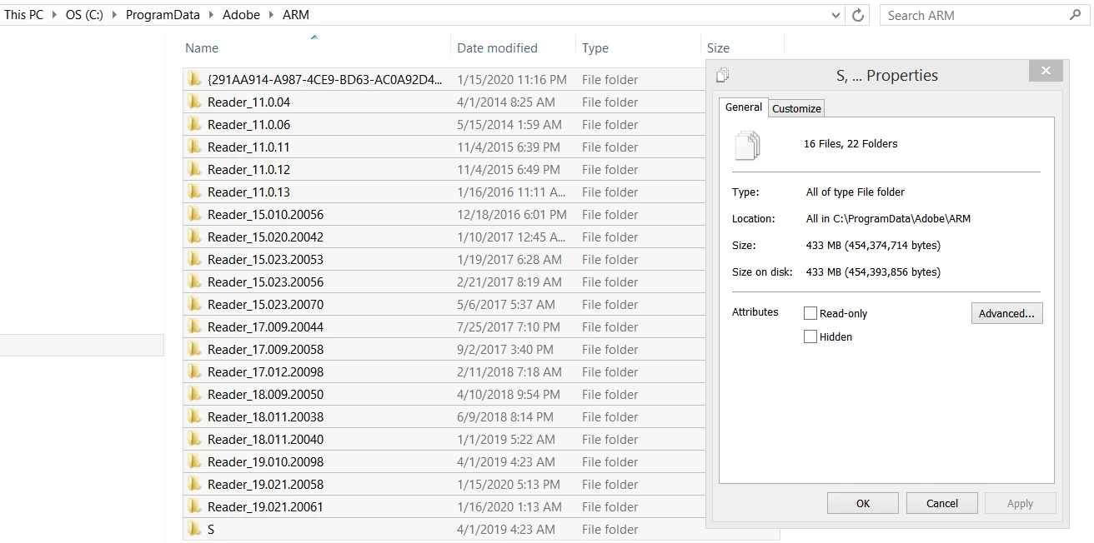Select the folder icon for Reader_11.0.04
Screen dimensions: 1094x543
pos(194,102)
